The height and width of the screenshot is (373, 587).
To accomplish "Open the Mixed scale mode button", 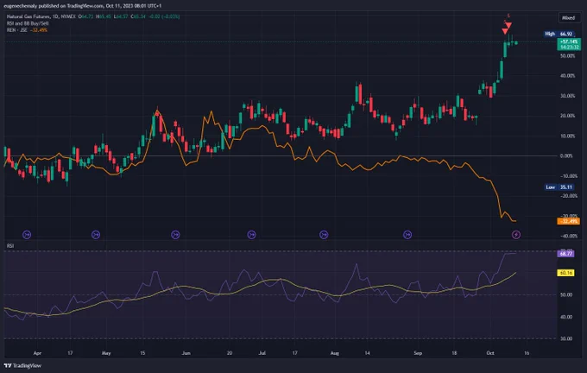I will tap(568, 17).
